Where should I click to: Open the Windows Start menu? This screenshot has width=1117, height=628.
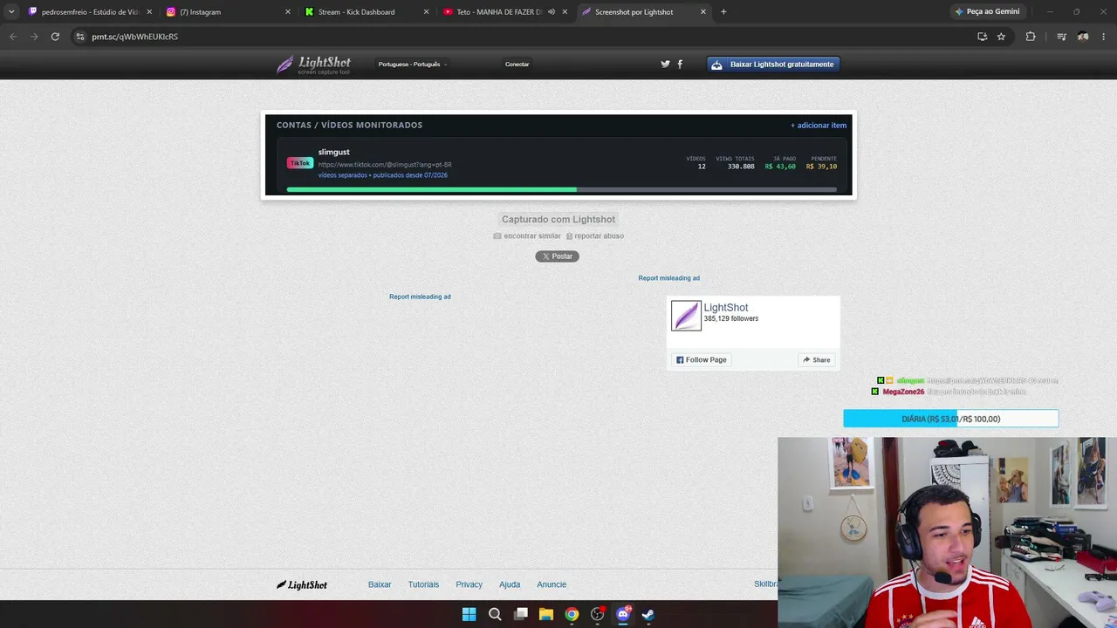pos(469,614)
